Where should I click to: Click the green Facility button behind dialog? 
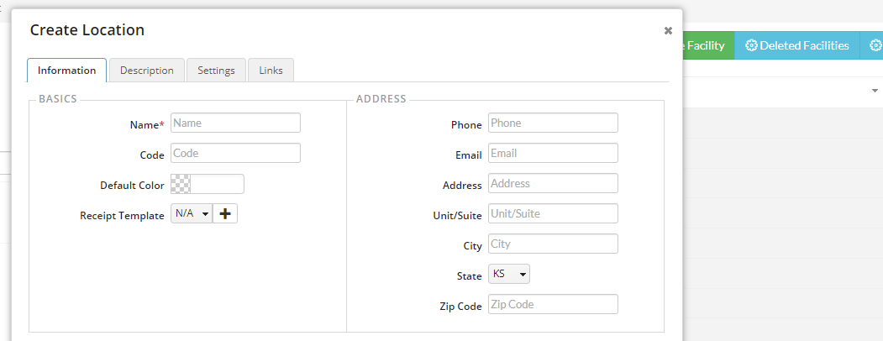(x=708, y=45)
